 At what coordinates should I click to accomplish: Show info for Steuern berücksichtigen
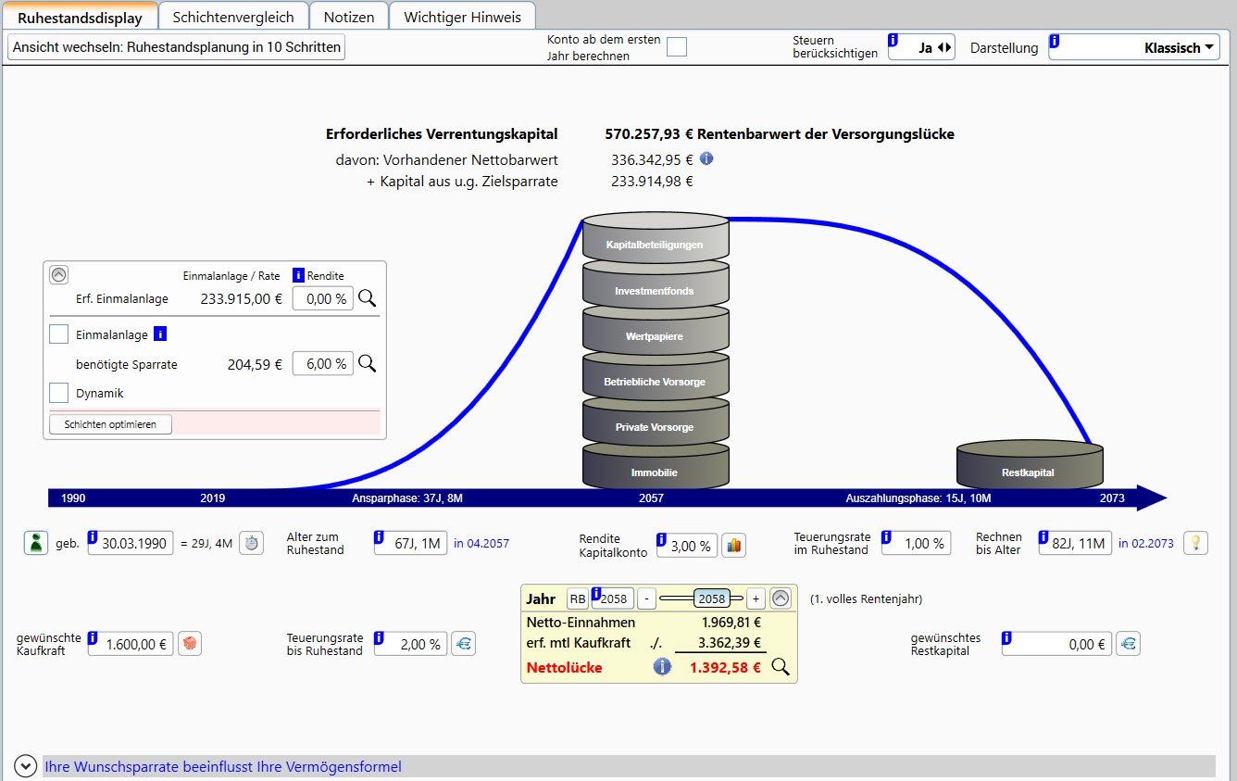click(x=893, y=40)
